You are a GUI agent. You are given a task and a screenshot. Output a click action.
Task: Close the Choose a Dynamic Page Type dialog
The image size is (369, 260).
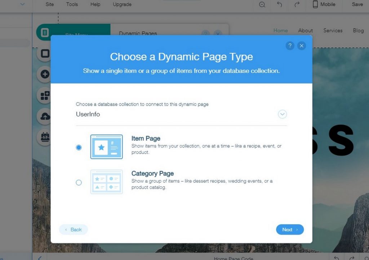point(302,46)
